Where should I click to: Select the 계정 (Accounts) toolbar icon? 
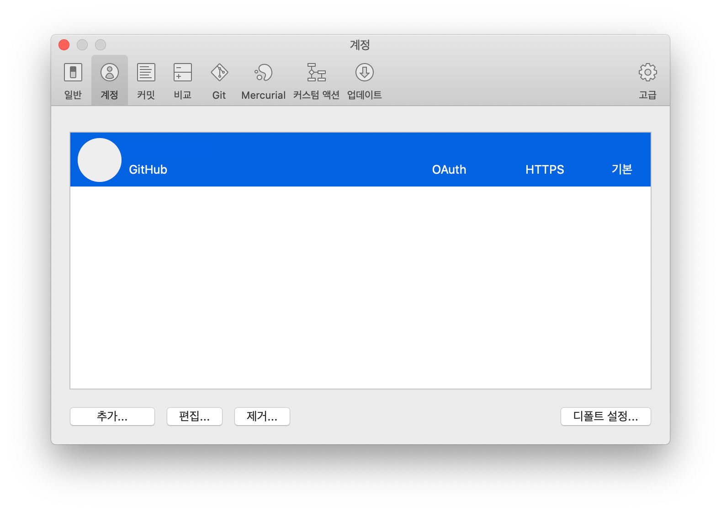110,80
